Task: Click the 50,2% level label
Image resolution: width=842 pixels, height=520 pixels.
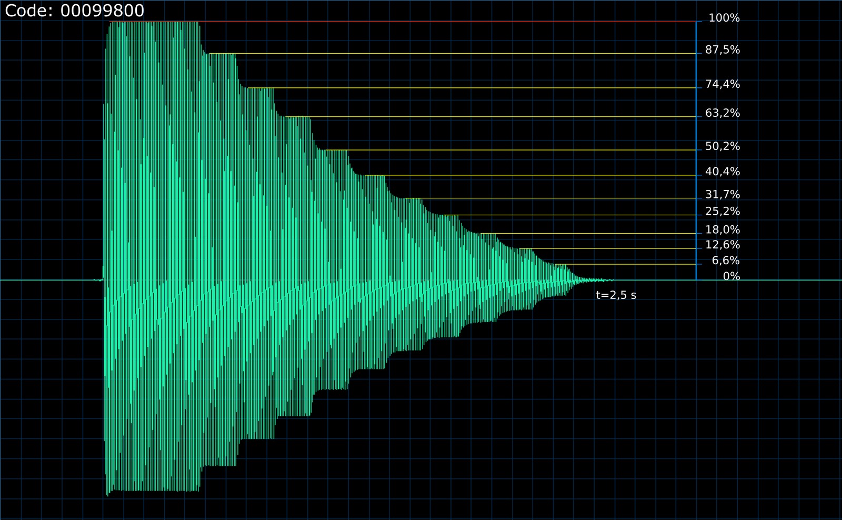Action: click(723, 146)
